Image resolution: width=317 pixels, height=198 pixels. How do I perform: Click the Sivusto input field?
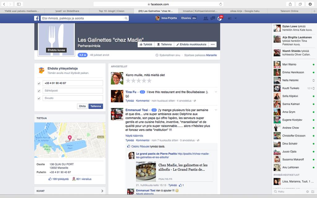[73, 98]
